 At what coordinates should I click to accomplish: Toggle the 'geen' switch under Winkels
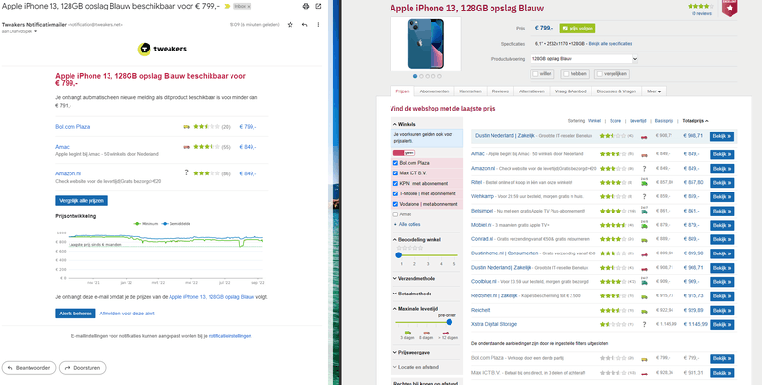(x=404, y=152)
